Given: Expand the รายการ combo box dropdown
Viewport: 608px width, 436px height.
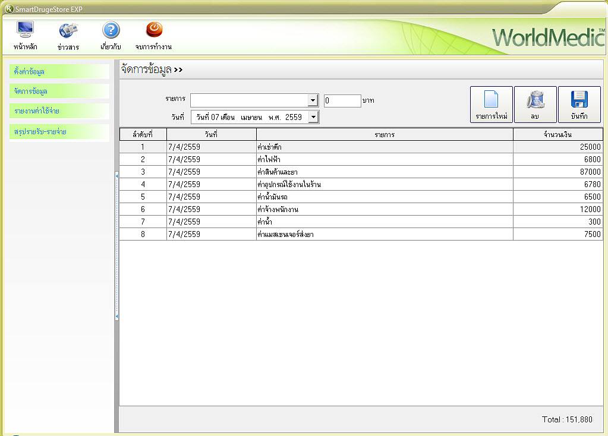Looking at the screenshot, I should pos(313,101).
